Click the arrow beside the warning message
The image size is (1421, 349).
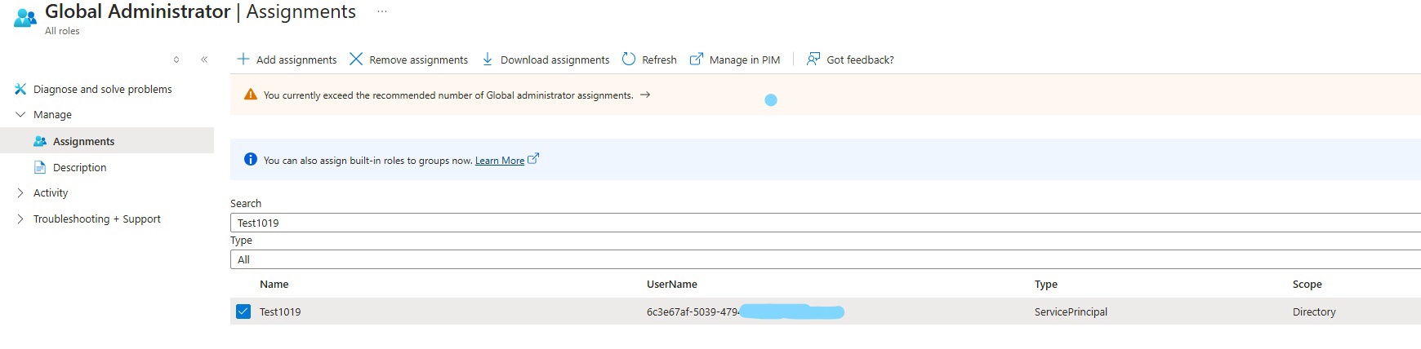point(645,95)
